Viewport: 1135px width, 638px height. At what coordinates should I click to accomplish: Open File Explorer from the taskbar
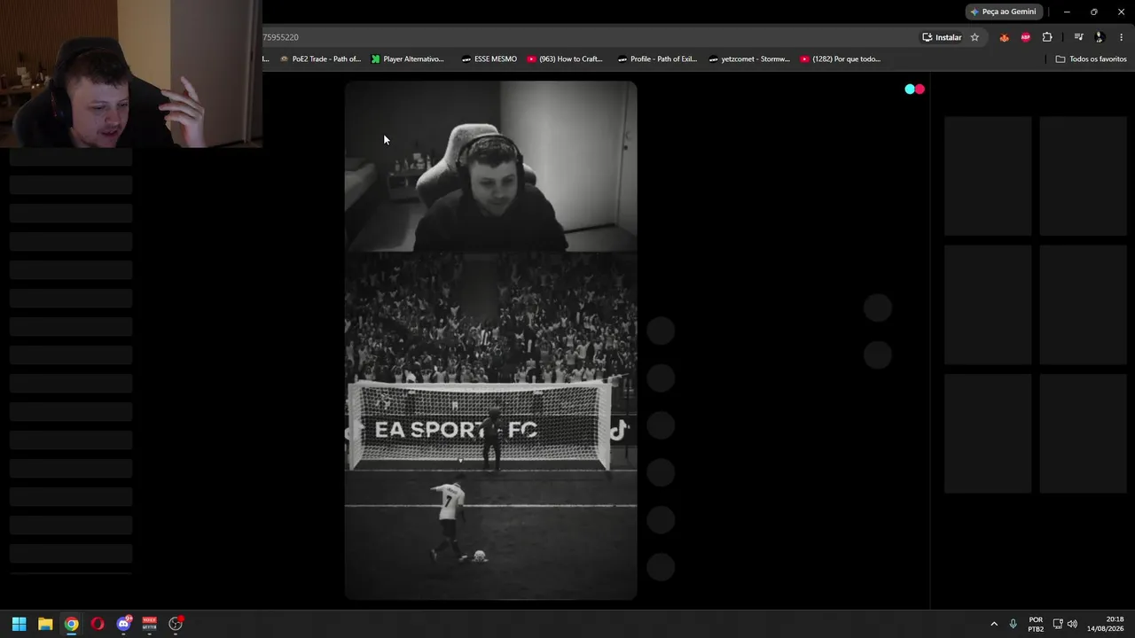click(x=45, y=624)
